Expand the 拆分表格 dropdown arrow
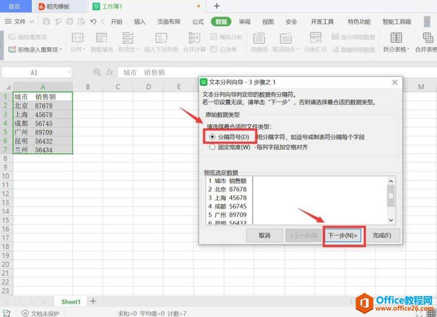 click(408, 50)
